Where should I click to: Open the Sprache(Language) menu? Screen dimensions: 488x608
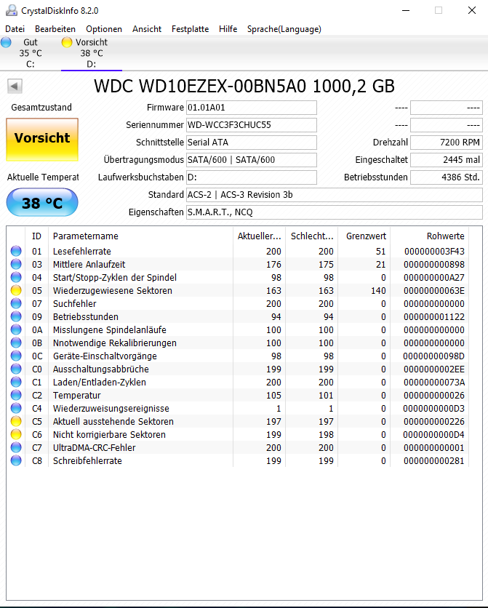(x=284, y=29)
